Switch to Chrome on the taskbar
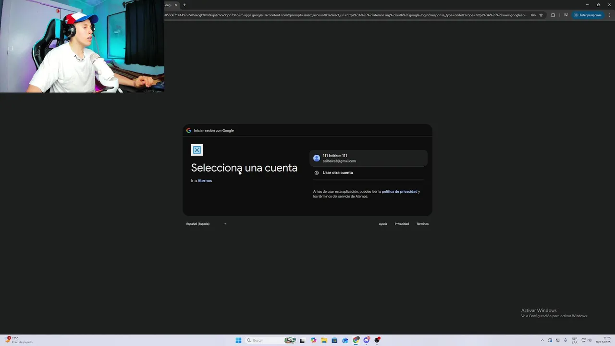Screen dimensions: 615x346 click(x=356, y=340)
